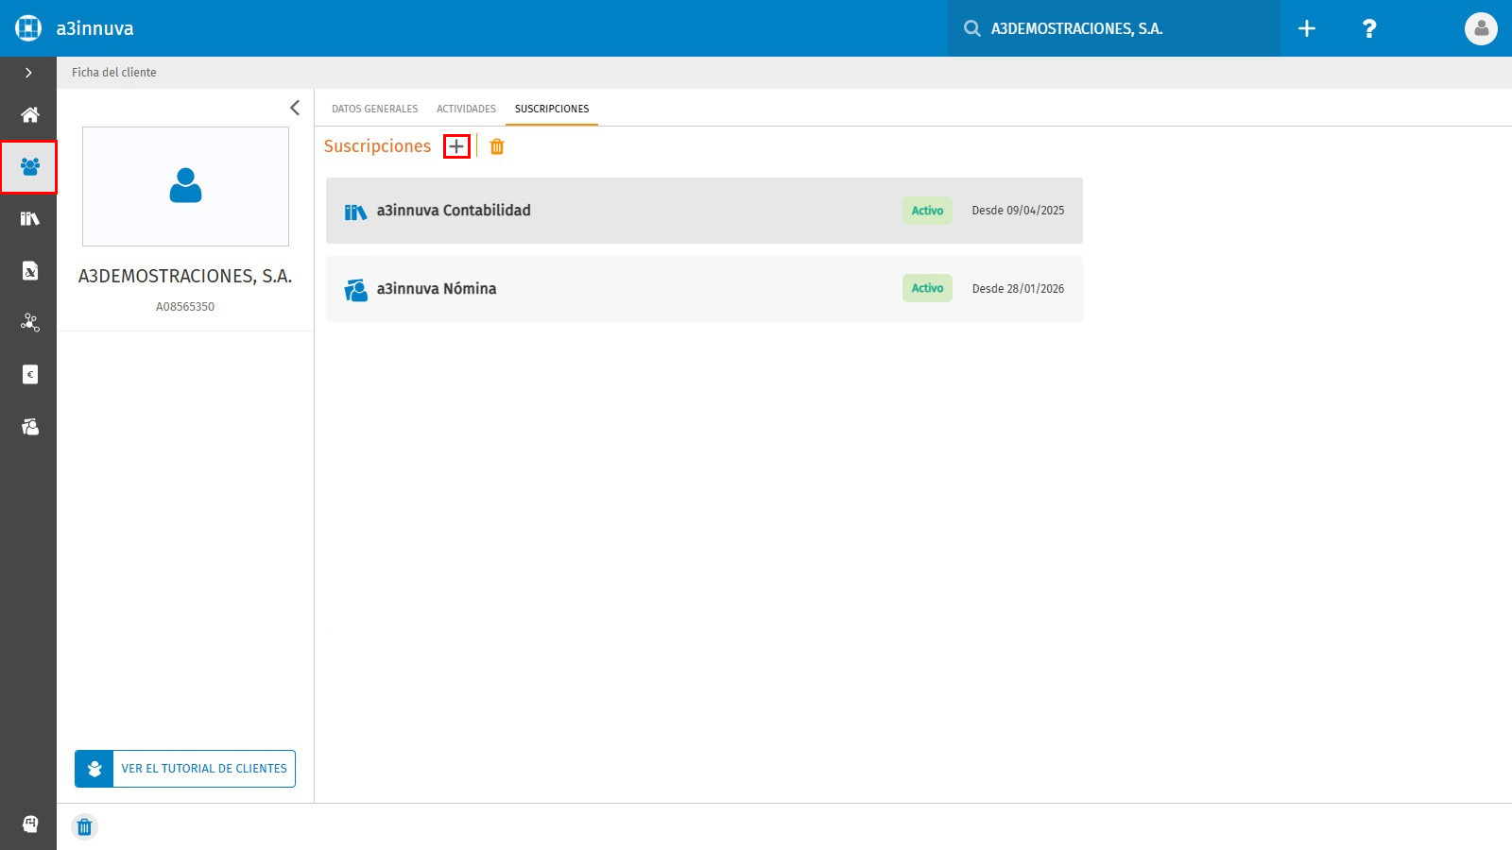Click the a3innuva Nómina row icon
Screen dimensions: 1512x850
pos(355,290)
